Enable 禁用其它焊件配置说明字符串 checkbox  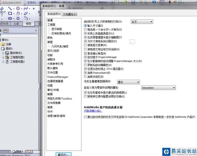coord(85,97)
